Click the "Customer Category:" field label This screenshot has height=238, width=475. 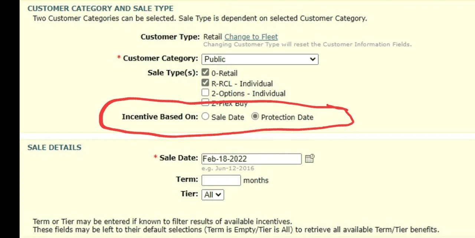point(160,58)
